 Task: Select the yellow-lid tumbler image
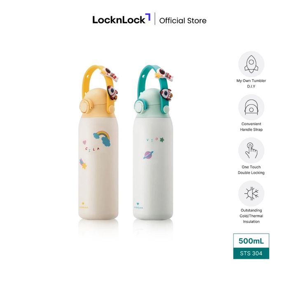pos(98,142)
